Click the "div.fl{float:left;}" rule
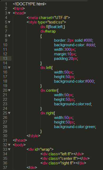 click(53, 27)
